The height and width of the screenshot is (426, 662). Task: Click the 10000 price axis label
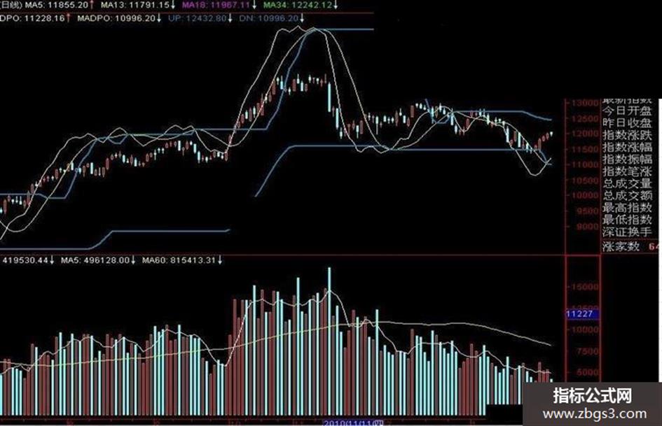[x=585, y=196]
